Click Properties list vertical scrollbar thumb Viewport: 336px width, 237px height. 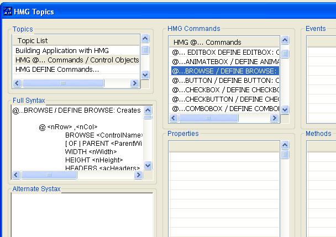(285, 154)
